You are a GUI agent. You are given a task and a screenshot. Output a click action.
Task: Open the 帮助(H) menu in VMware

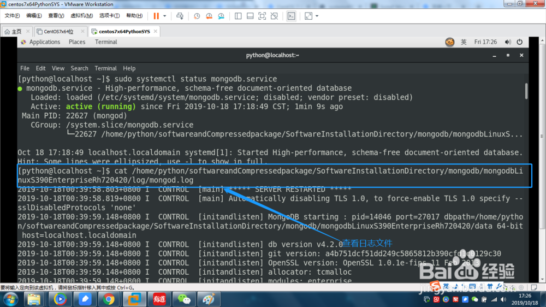pyautogui.click(x=134, y=16)
